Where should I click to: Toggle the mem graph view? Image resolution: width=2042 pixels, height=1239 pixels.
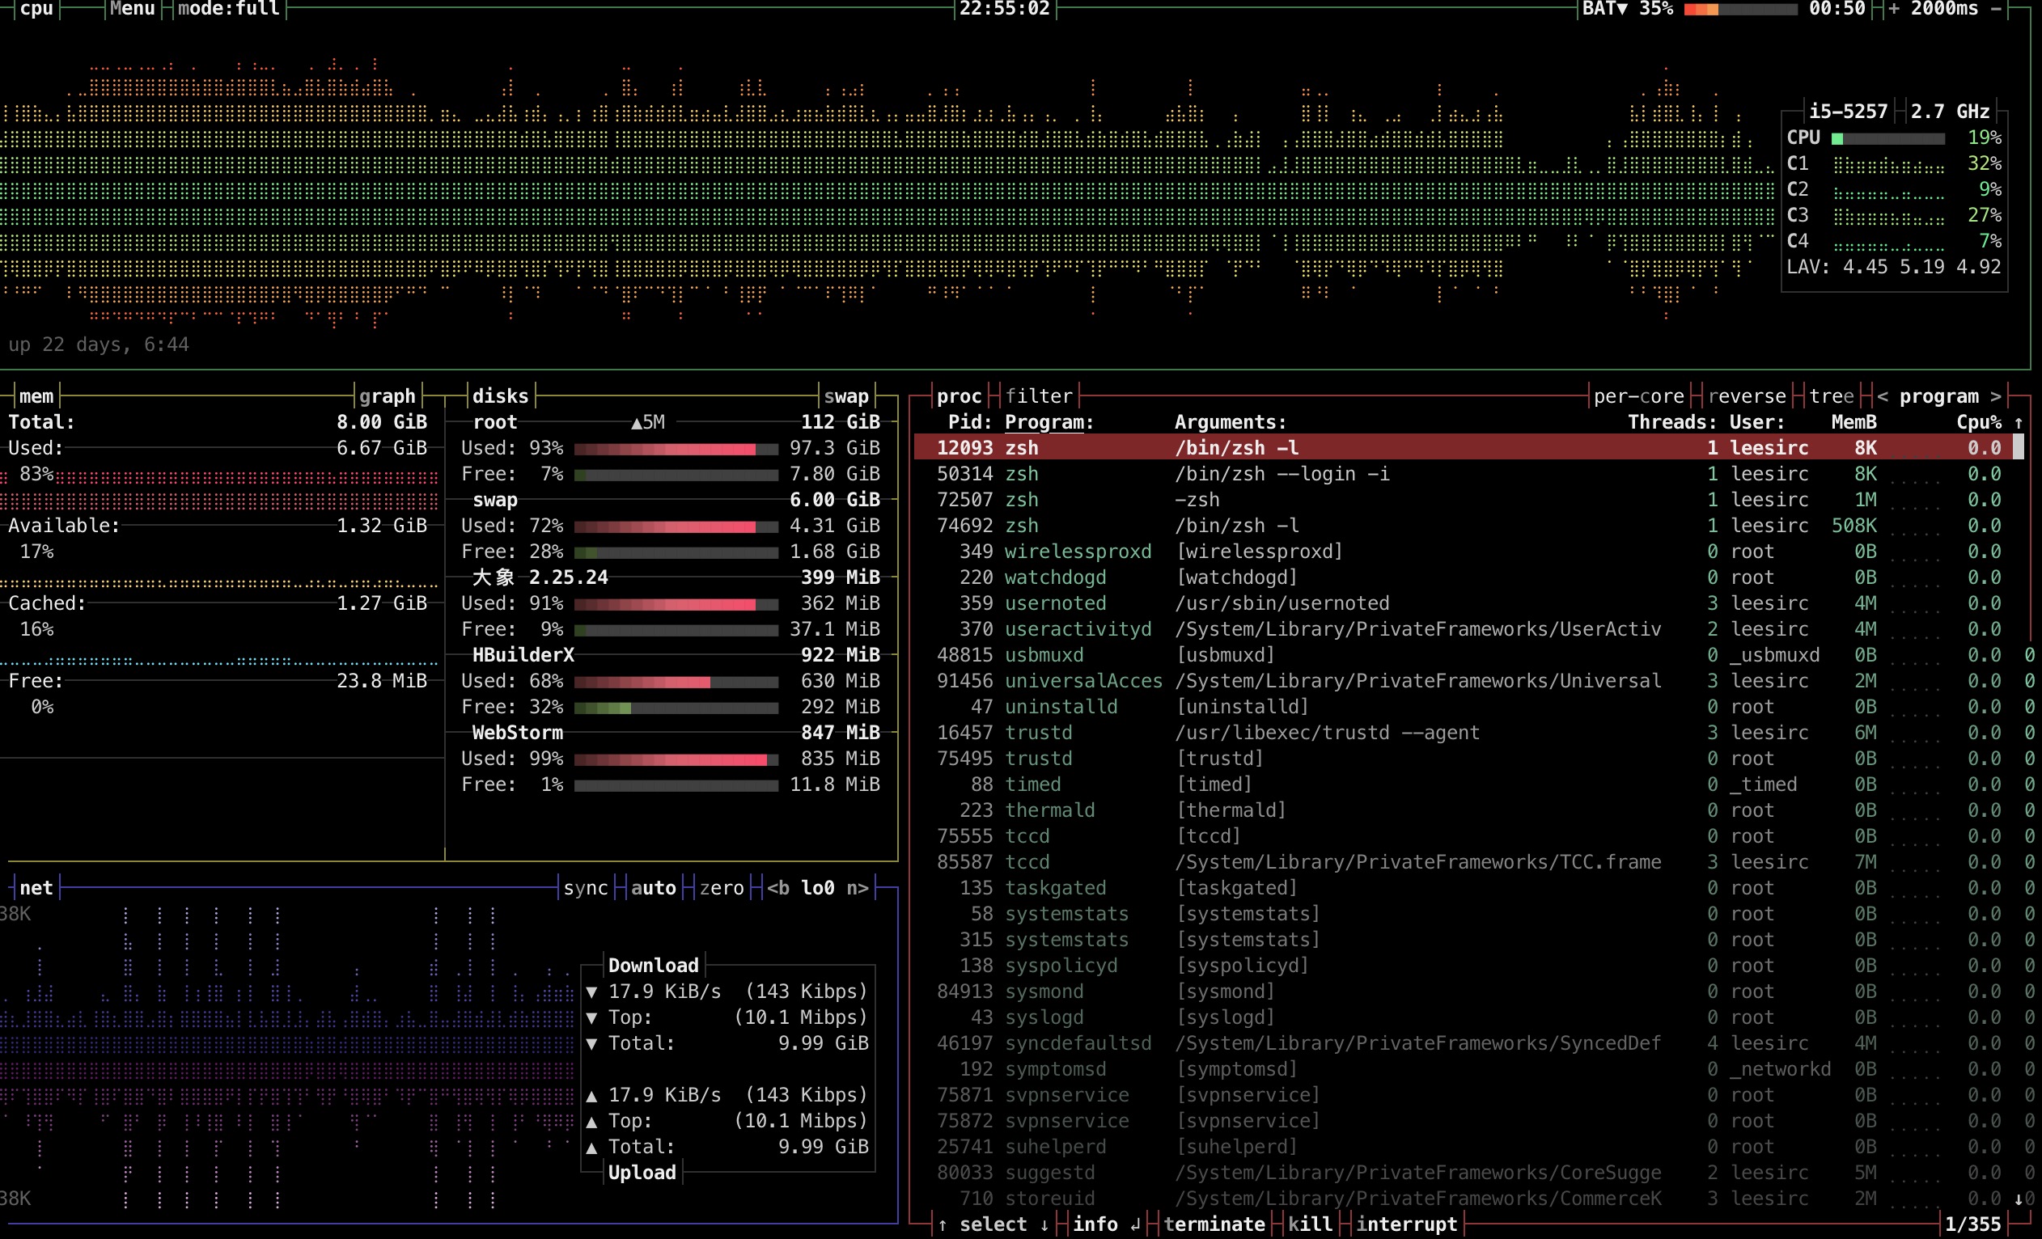point(387,396)
